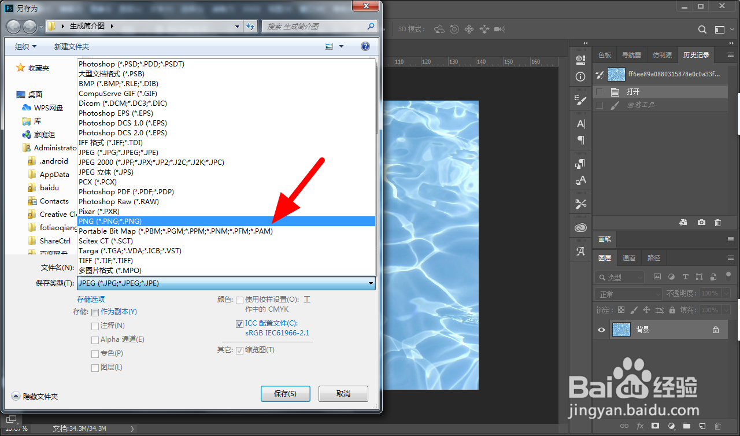This screenshot has height=436, width=740.
Task: Open layer filter type (类型) dropdown
Action: click(620, 278)
